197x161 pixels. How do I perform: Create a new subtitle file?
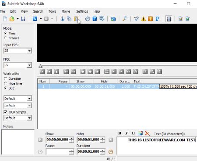[x=5, y=19]
